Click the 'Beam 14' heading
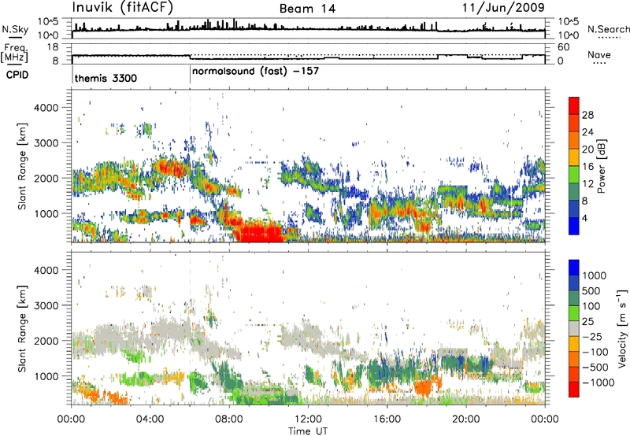 pos(307,9)
